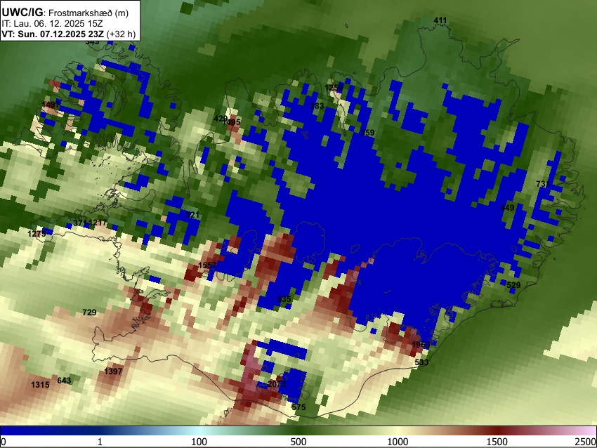Click the 1495 freezing level value

pyautogui.click(x=232, y=122)
